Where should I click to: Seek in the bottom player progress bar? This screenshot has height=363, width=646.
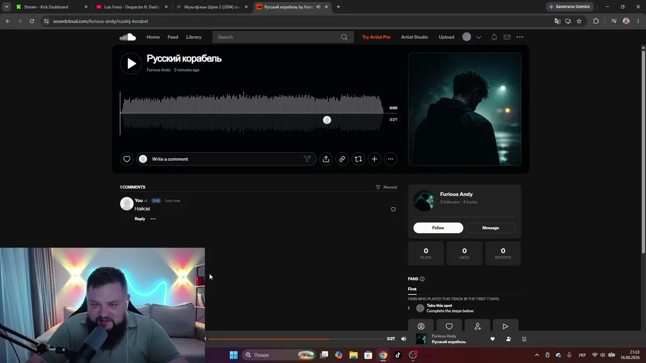click(x=296, y=339)
